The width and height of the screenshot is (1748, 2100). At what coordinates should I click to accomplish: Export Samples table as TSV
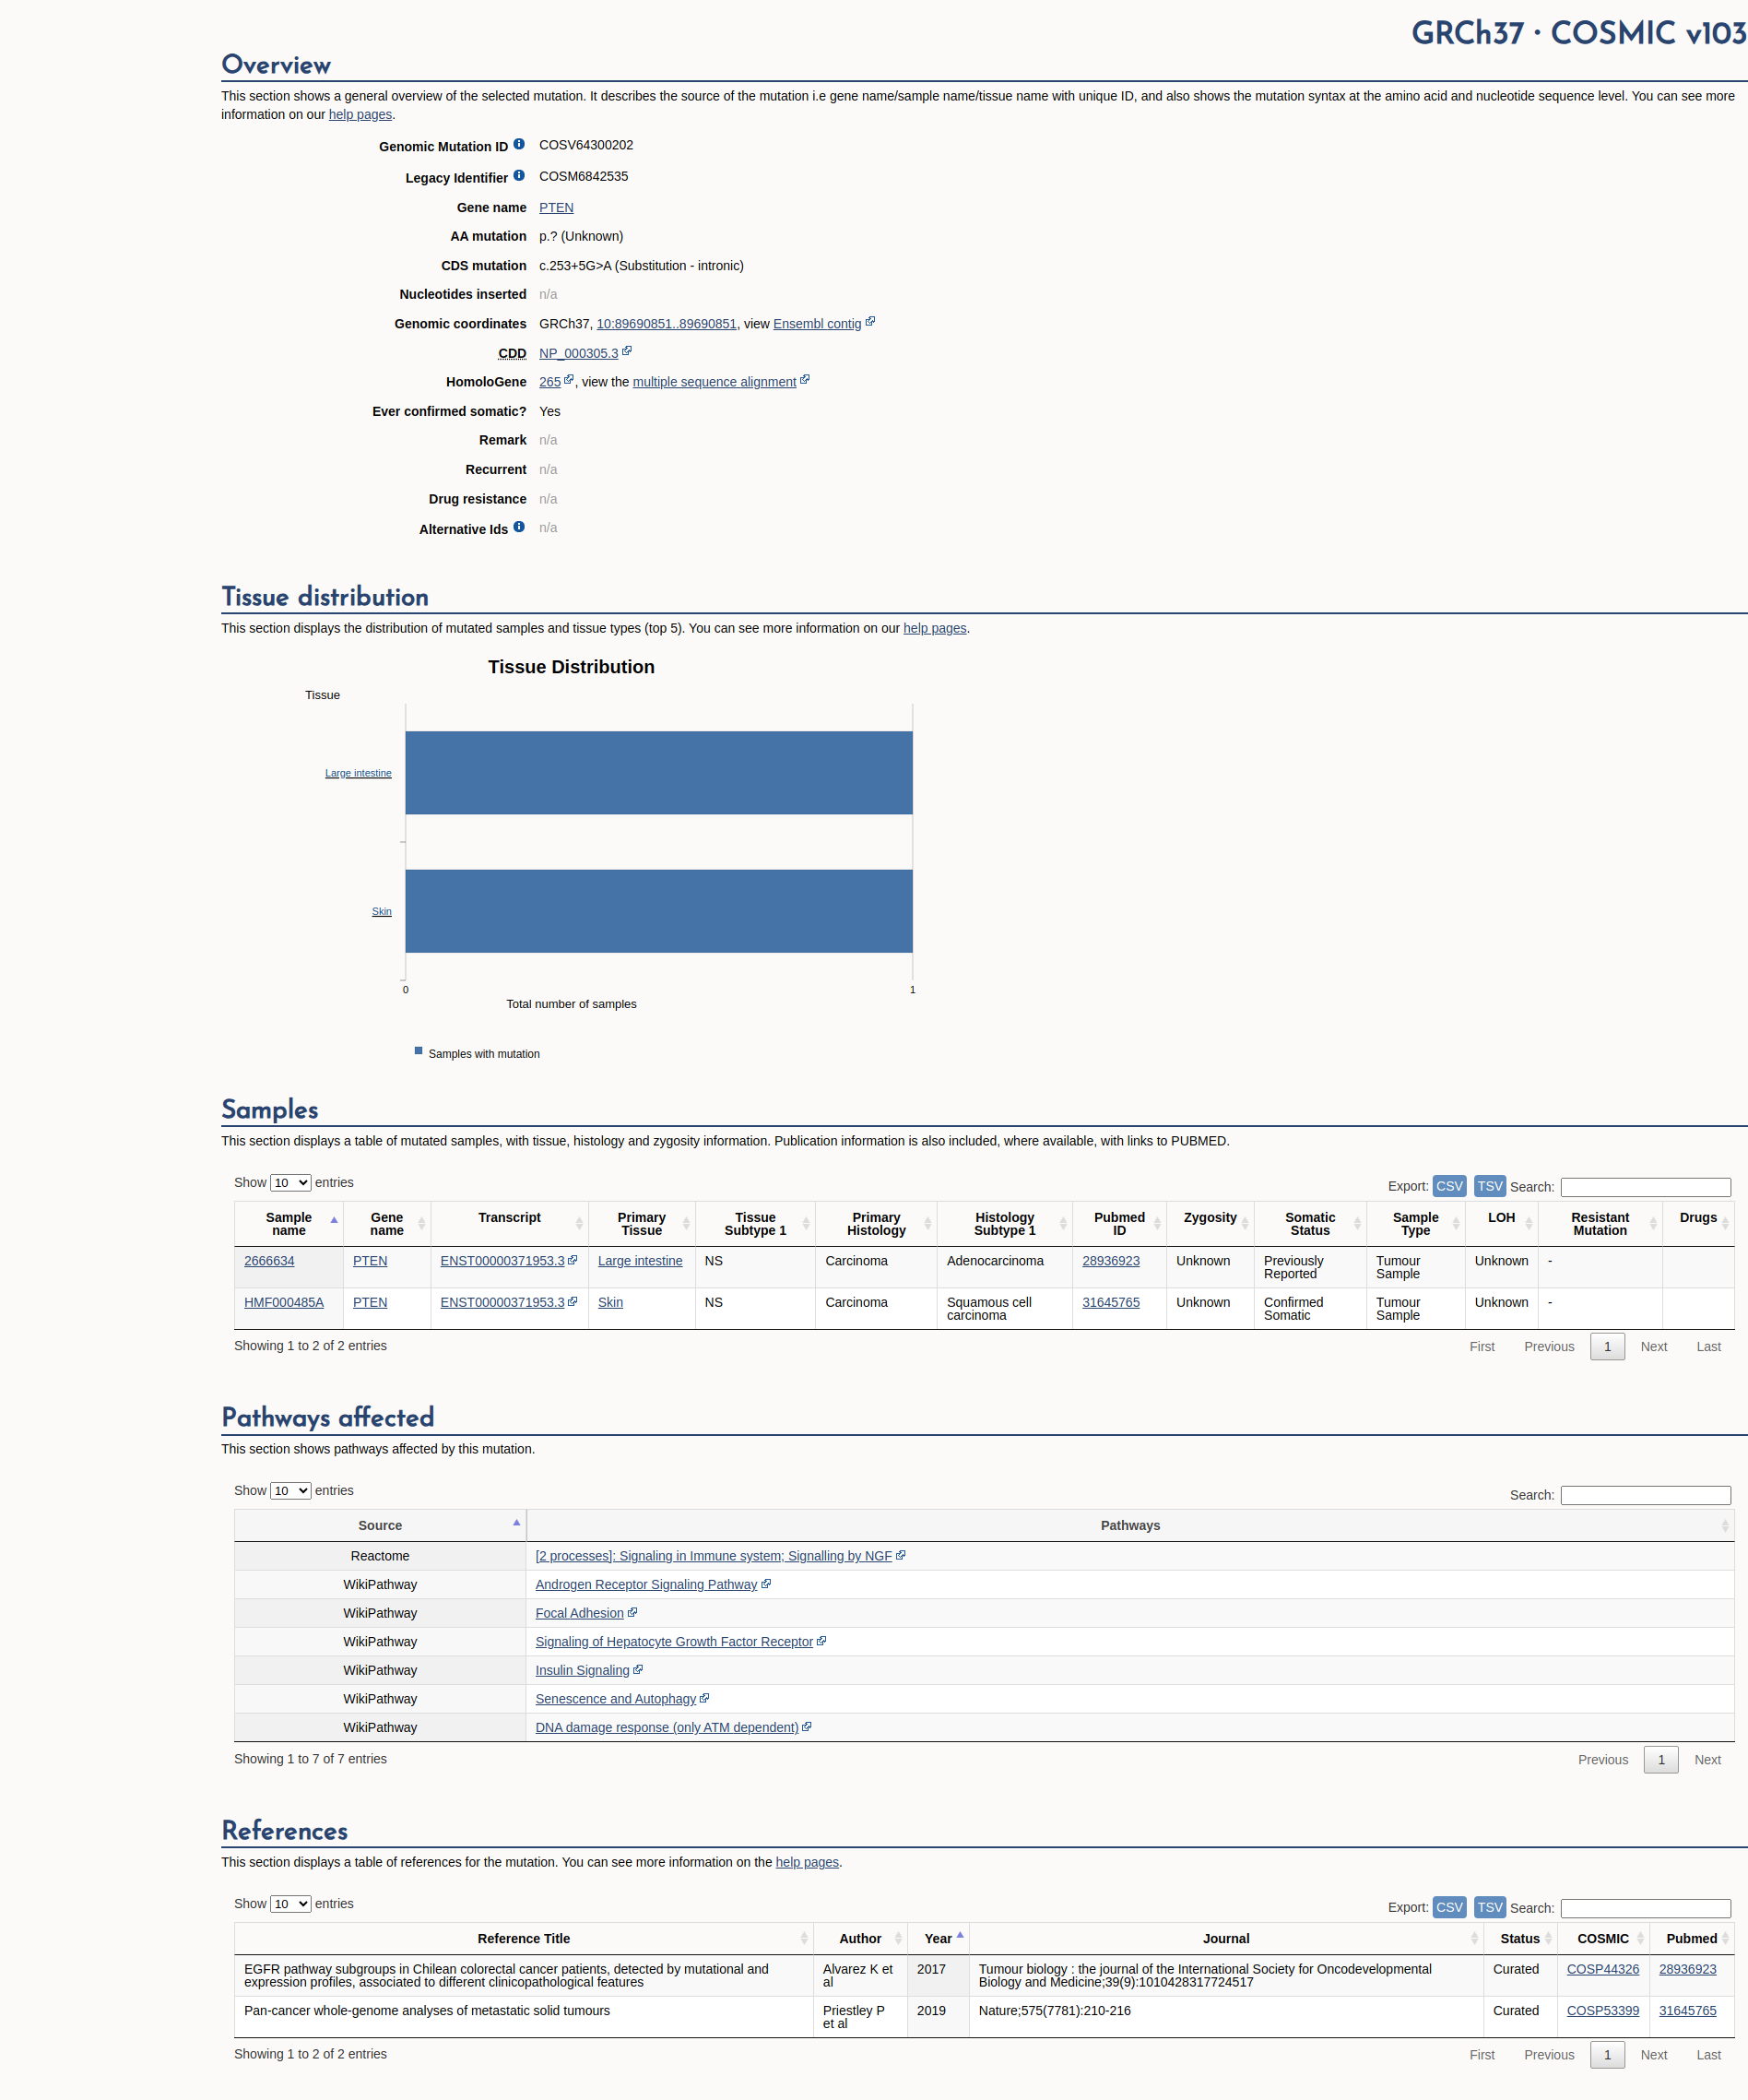pos(1489,1186)
